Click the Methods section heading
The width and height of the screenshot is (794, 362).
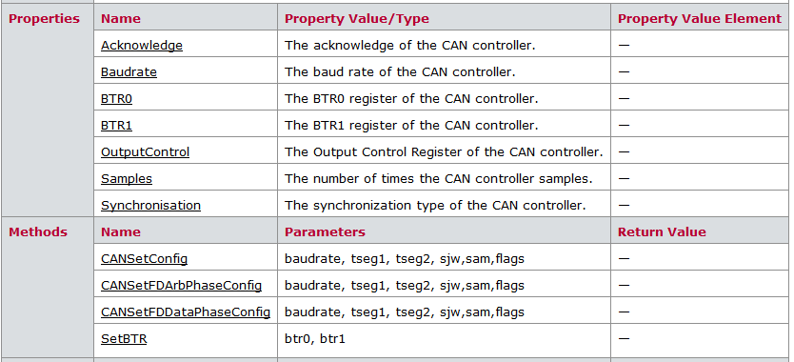click(x=38, y=231)
